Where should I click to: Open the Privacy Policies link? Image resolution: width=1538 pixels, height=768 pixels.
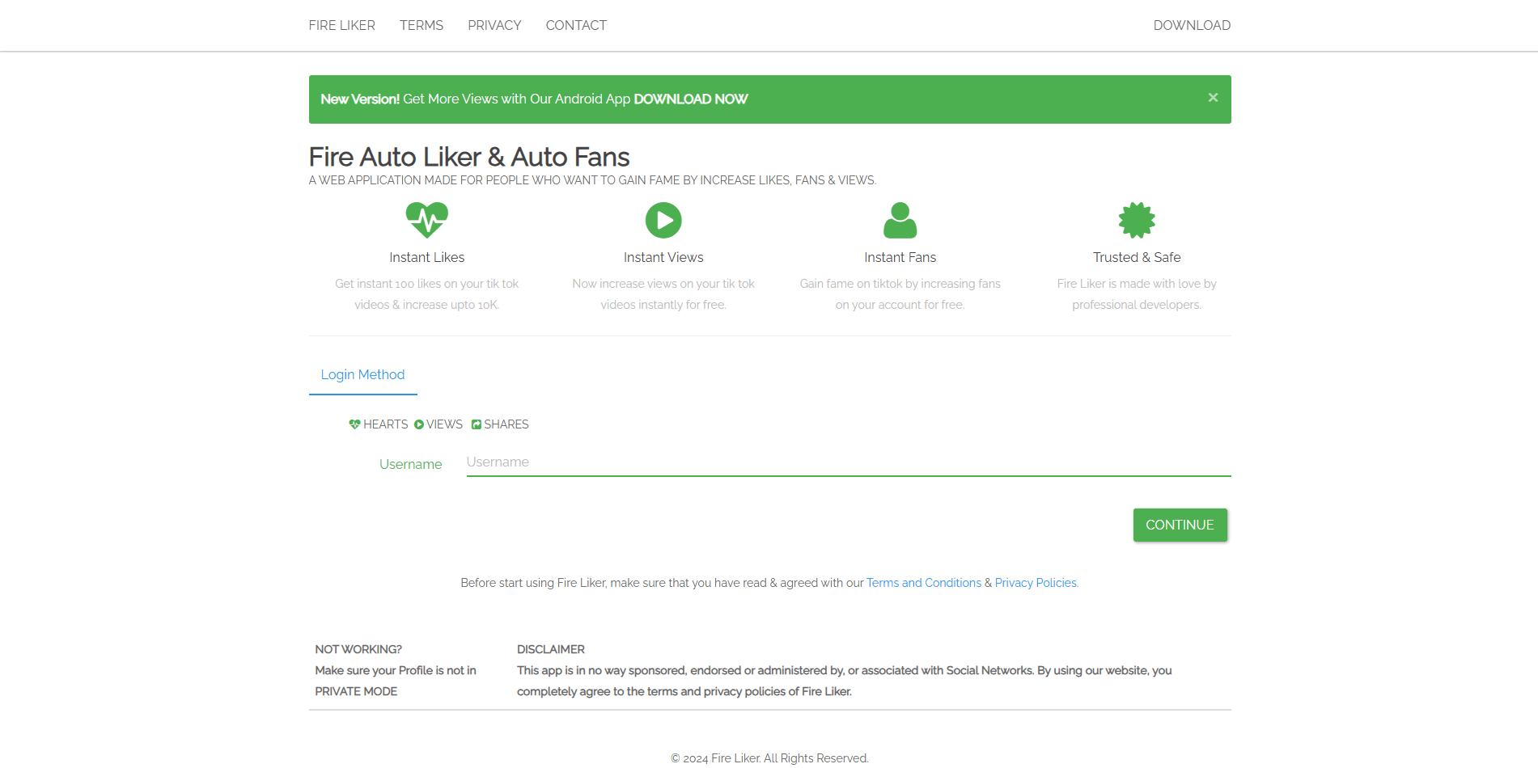tap(1036, 583)
